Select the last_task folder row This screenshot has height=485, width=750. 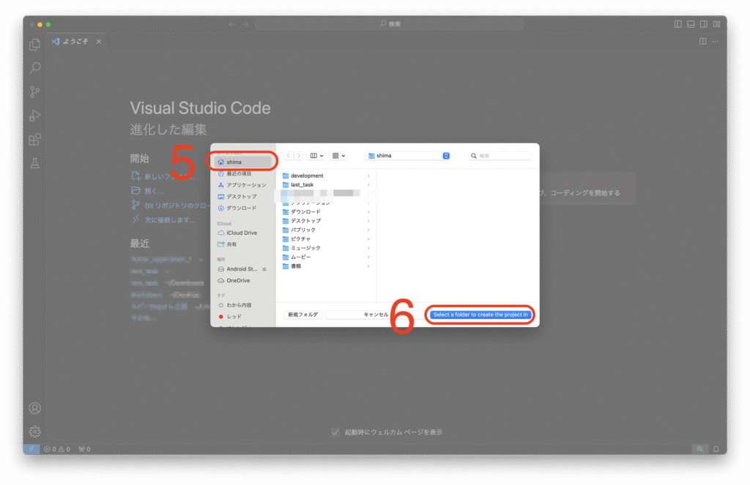click(x=327, y=185)
